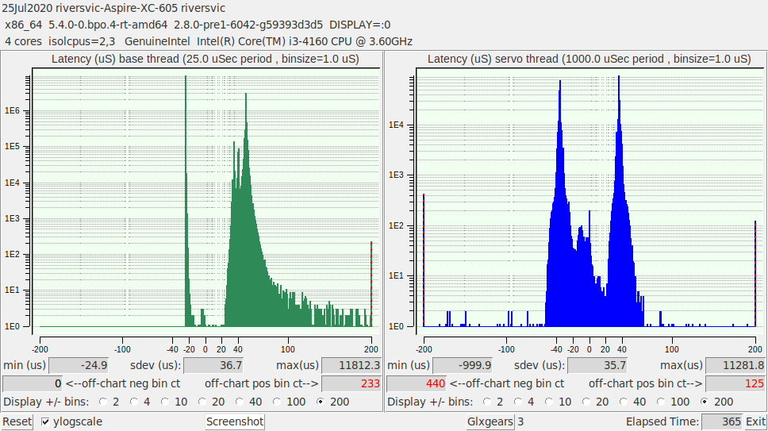Click base thread off-chart pos count 233
Screen dimensions: 768x431
coord(351,383)
